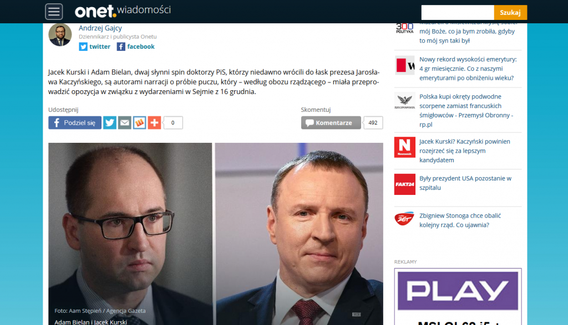This screenshot has width=568, height=325.
Task: Click the Fakt24 logo thumbnail
Action: click(404, 184)
